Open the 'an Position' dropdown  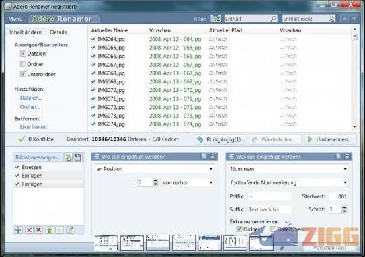(x=155, y=169)
